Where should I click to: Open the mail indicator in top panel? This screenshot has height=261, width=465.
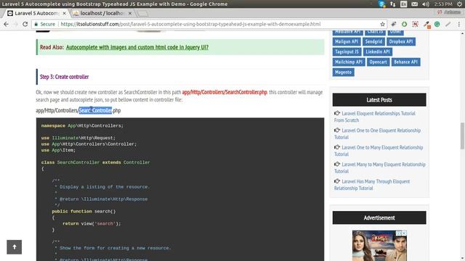tap(415, 4)
